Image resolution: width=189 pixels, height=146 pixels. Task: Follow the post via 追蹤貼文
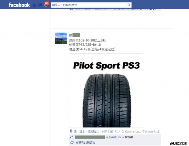tap(93, 132)
